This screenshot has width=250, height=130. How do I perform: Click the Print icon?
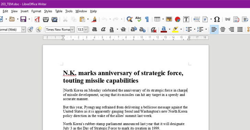(46, 19)
